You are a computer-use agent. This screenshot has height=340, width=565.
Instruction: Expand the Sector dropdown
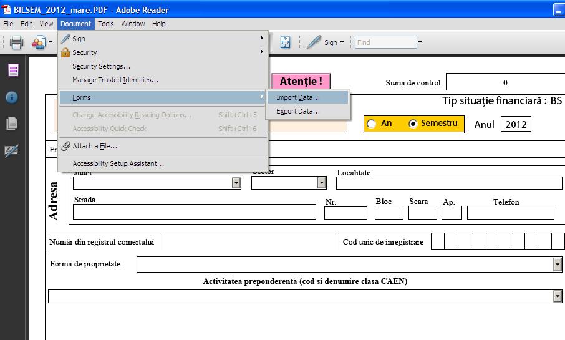coord(322,183)
